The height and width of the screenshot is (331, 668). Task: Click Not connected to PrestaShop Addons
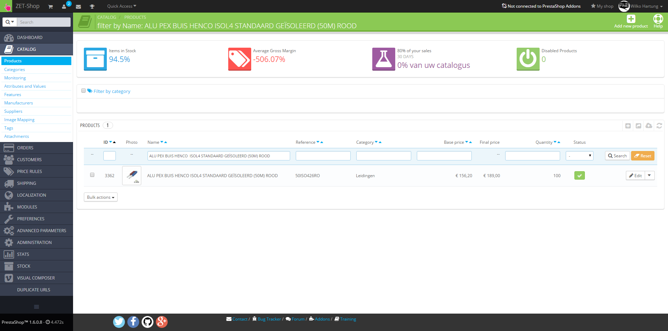pos(541,6)
